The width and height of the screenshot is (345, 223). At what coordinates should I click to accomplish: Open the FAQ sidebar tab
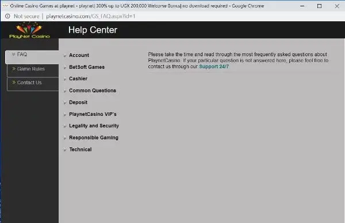[32, 57]
